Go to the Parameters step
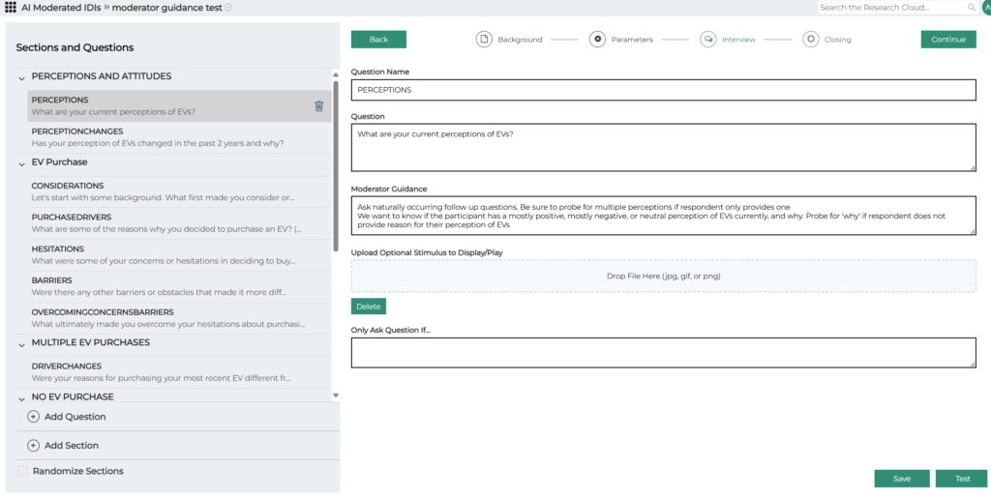The width and height of the screenshot is (991, 498). 632,39
